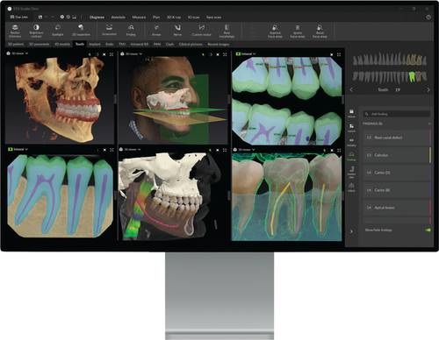Screen dimensions: 439x340
Task: Open the 3D panoramic workspace tab
Action: [39, 44]
